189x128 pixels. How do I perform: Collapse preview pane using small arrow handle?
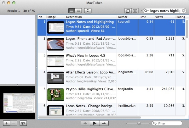click(x=17, y=85)
